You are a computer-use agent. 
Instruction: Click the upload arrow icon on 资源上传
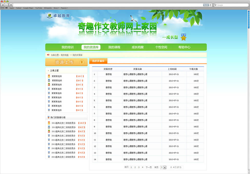(x=82, y=62)
